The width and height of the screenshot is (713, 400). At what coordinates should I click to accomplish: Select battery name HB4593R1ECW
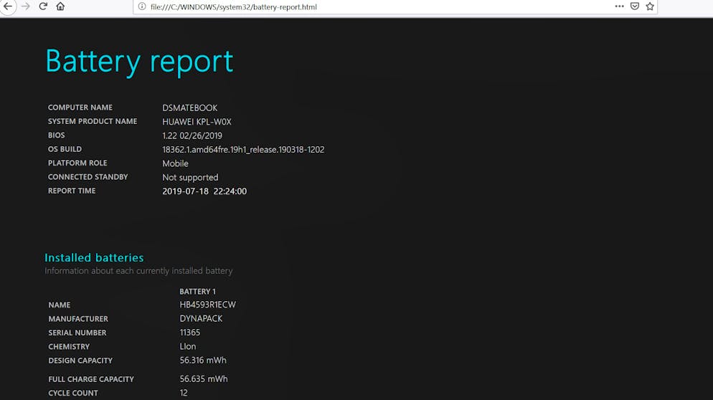point(208,305)
